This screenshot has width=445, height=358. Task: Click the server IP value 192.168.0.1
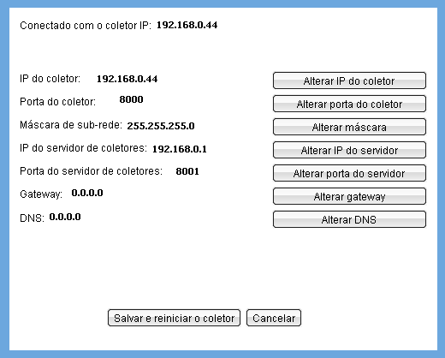(x=180, y=149)
